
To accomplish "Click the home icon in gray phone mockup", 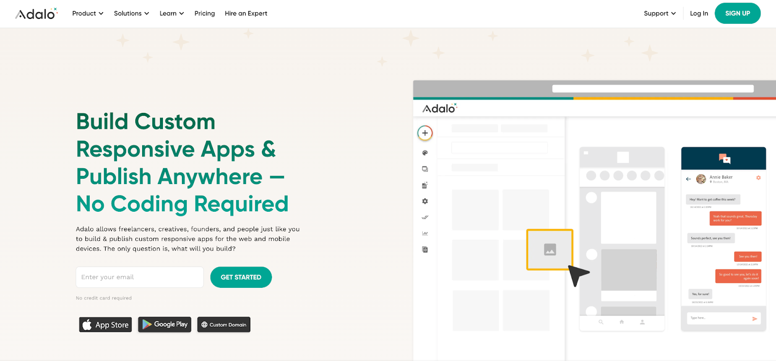I will point(622,322).
